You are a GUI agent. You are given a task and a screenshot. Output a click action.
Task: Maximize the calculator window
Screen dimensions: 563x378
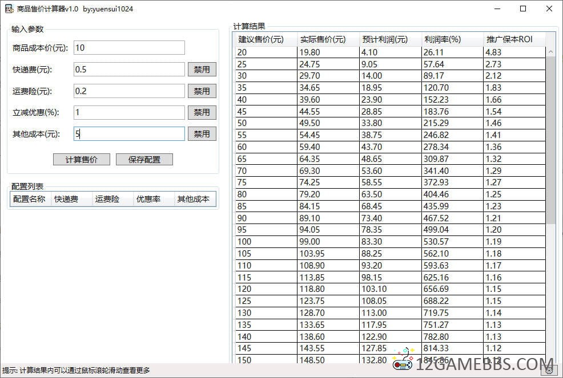523,9
